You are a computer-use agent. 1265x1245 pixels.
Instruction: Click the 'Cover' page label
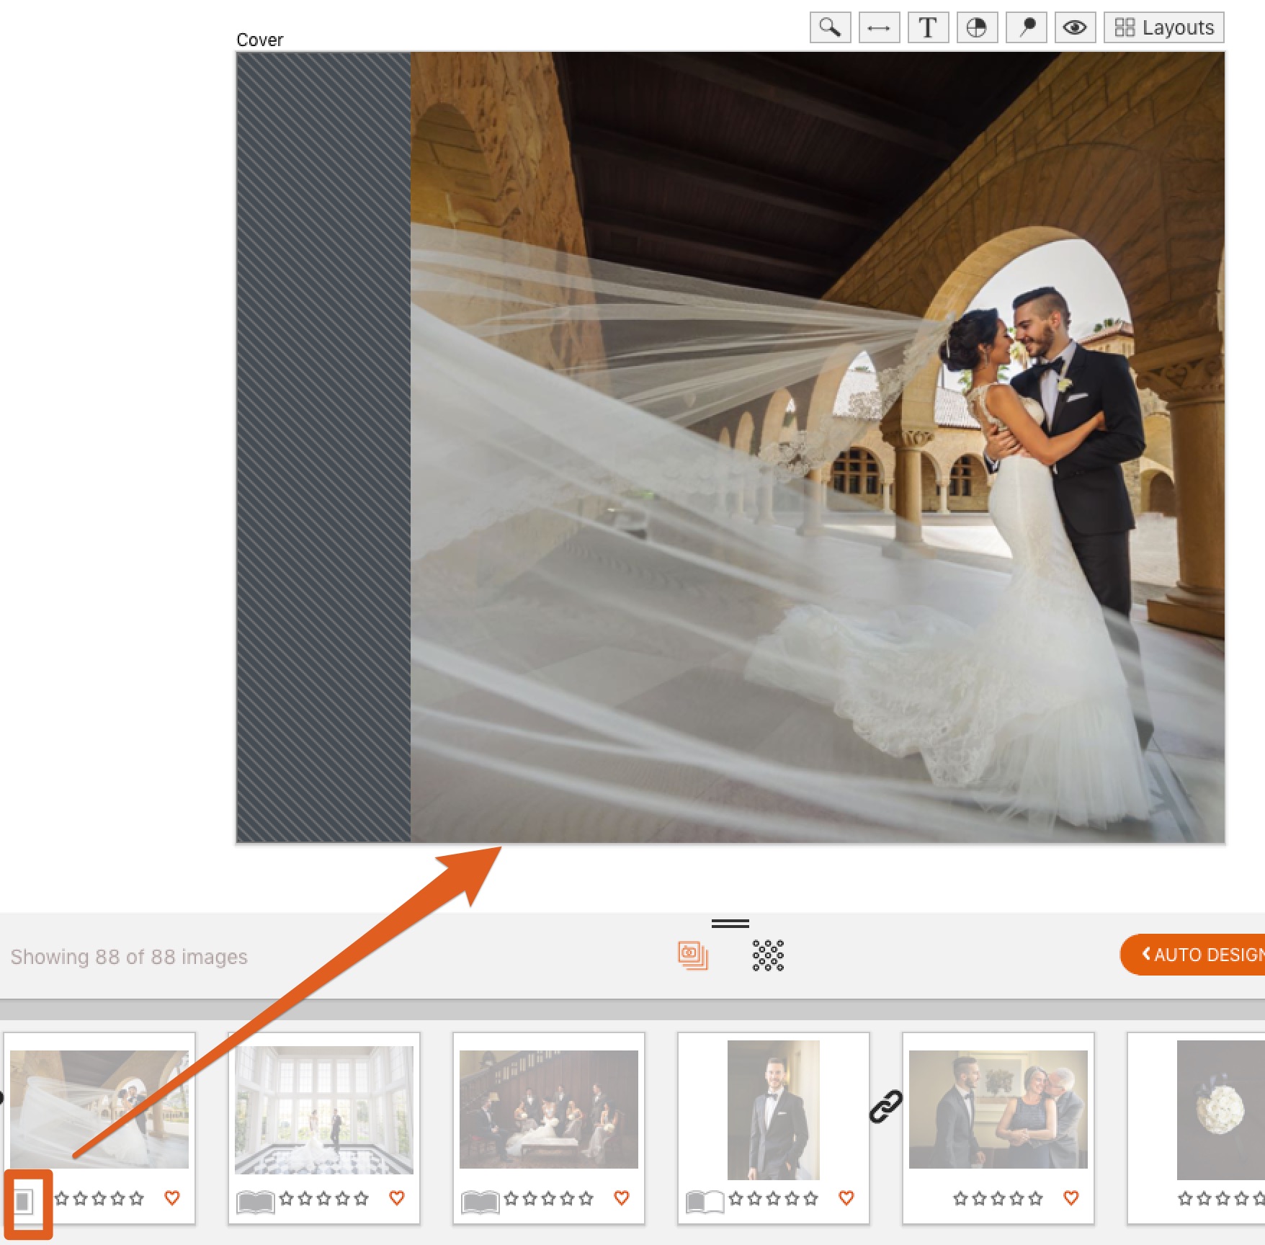(x=260, y=40)
